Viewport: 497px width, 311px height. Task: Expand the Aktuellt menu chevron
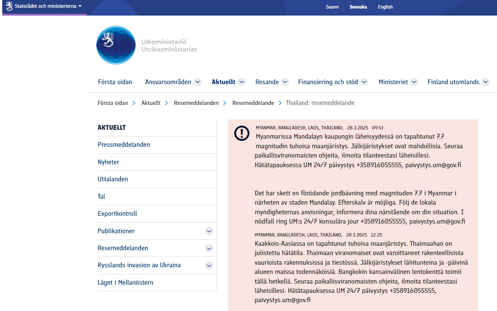pyautogui.click(x=242, y=82)
